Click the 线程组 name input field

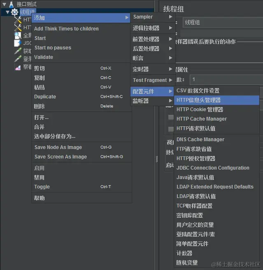223,22
